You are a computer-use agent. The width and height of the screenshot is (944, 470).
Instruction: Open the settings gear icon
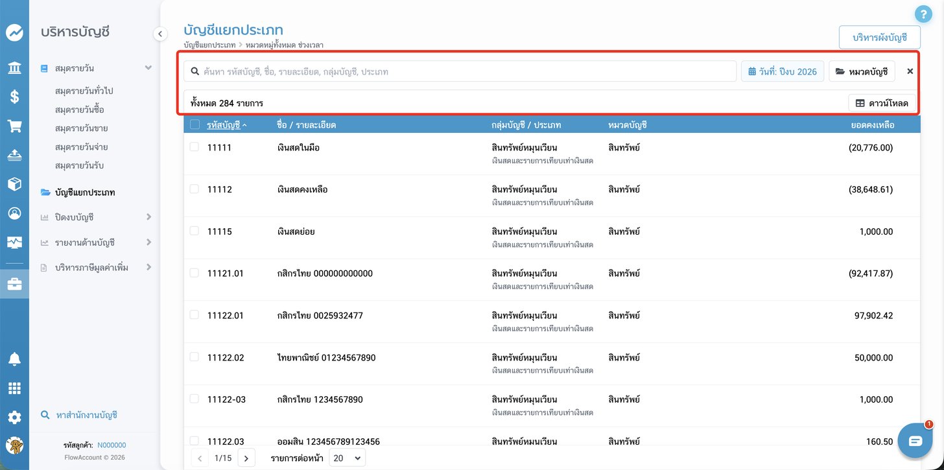click(x=14, y=417)
